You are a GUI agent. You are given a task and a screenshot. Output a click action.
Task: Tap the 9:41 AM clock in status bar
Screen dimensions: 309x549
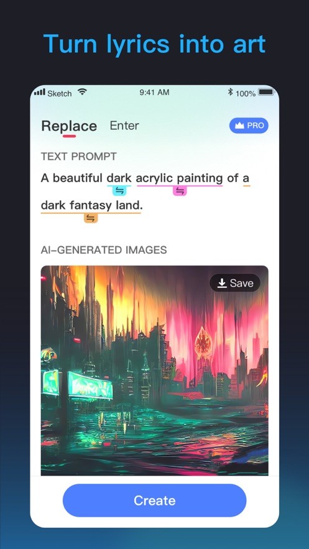[154, 93]
